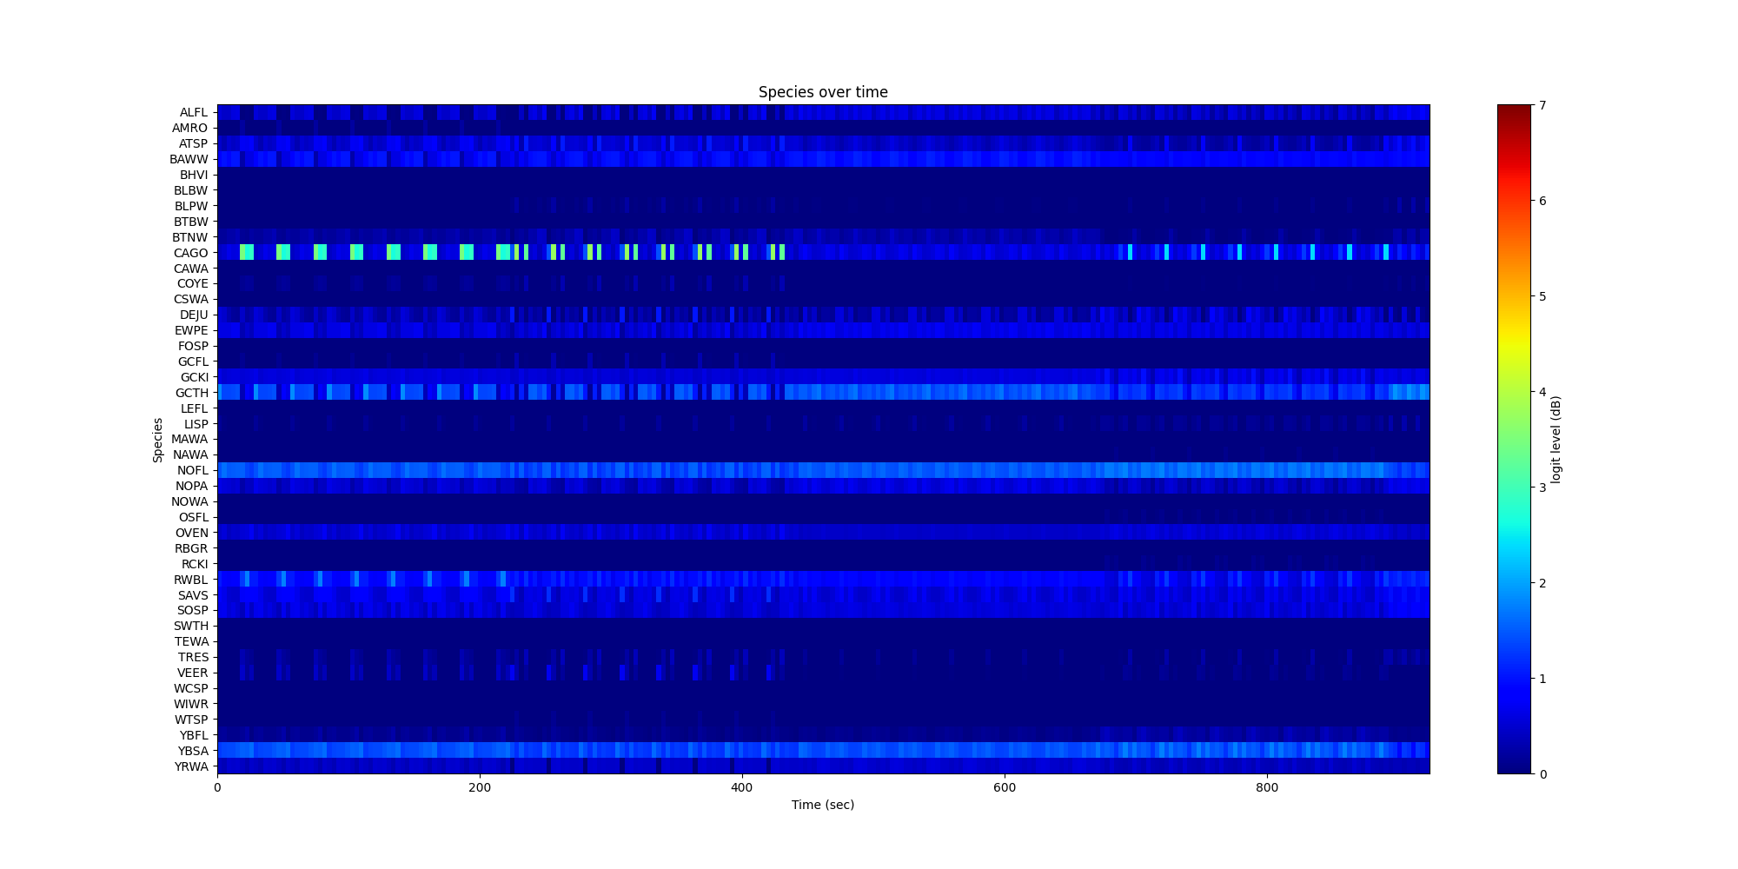The image size is (1738, 869).
Task: Click the 400 tick on the time axis
Action: coord(741,787)
